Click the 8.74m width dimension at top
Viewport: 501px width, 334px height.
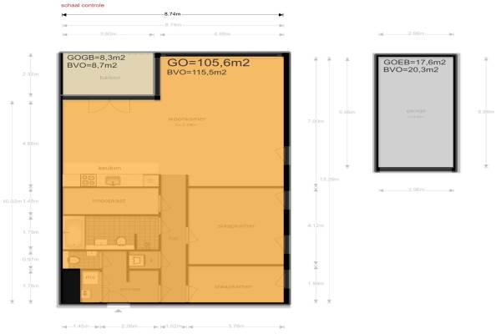point(172,14)
